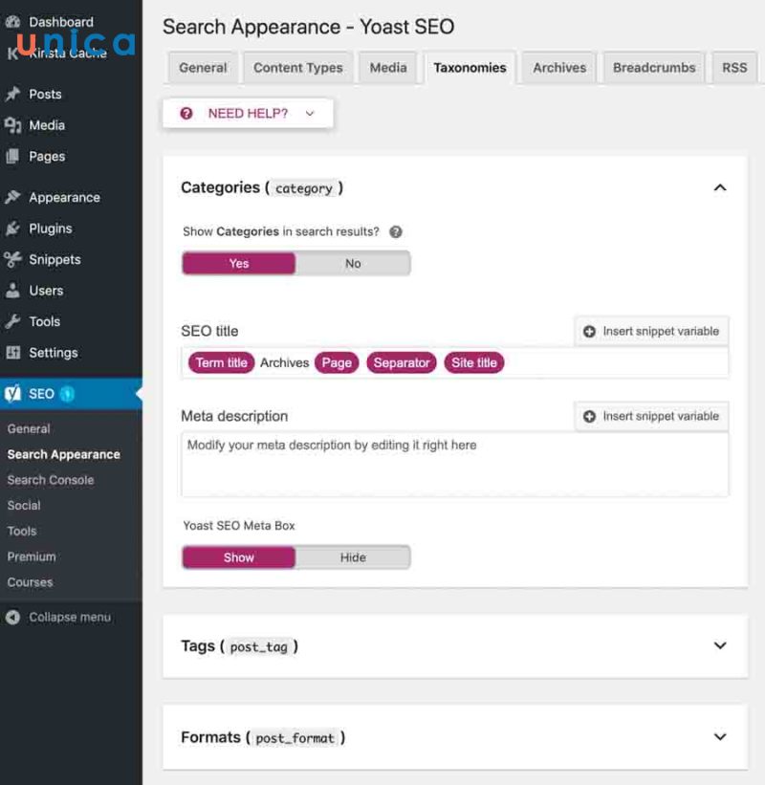Click the help question mark beside Categories

click(x=396, y=231)
